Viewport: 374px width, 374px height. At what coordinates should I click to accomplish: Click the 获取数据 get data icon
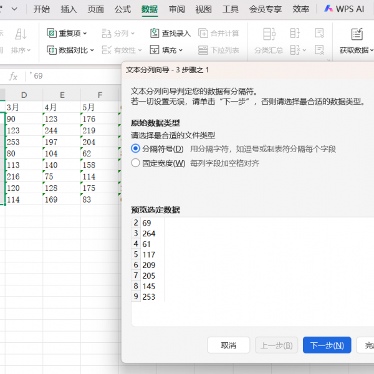pos(357,34)
